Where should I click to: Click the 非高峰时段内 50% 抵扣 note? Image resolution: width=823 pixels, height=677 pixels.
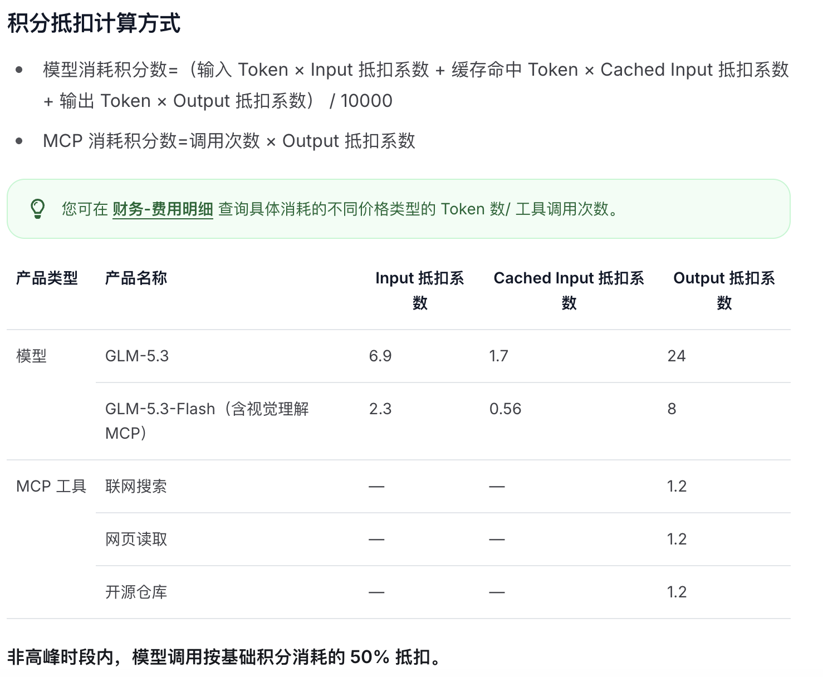point(224,657)
